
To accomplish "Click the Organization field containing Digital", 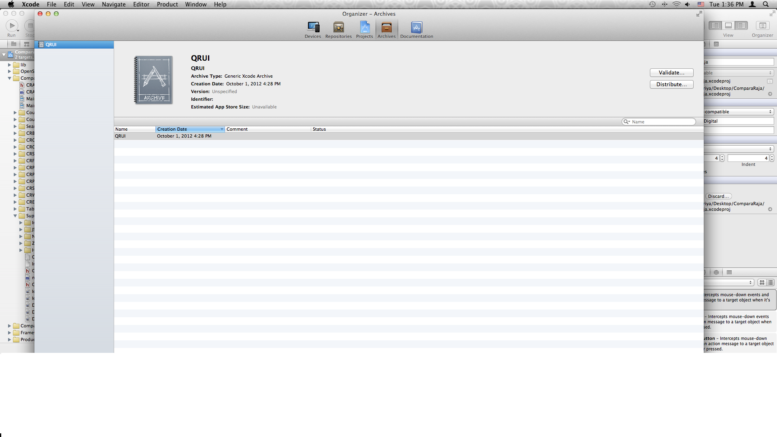I will [739, 121].
